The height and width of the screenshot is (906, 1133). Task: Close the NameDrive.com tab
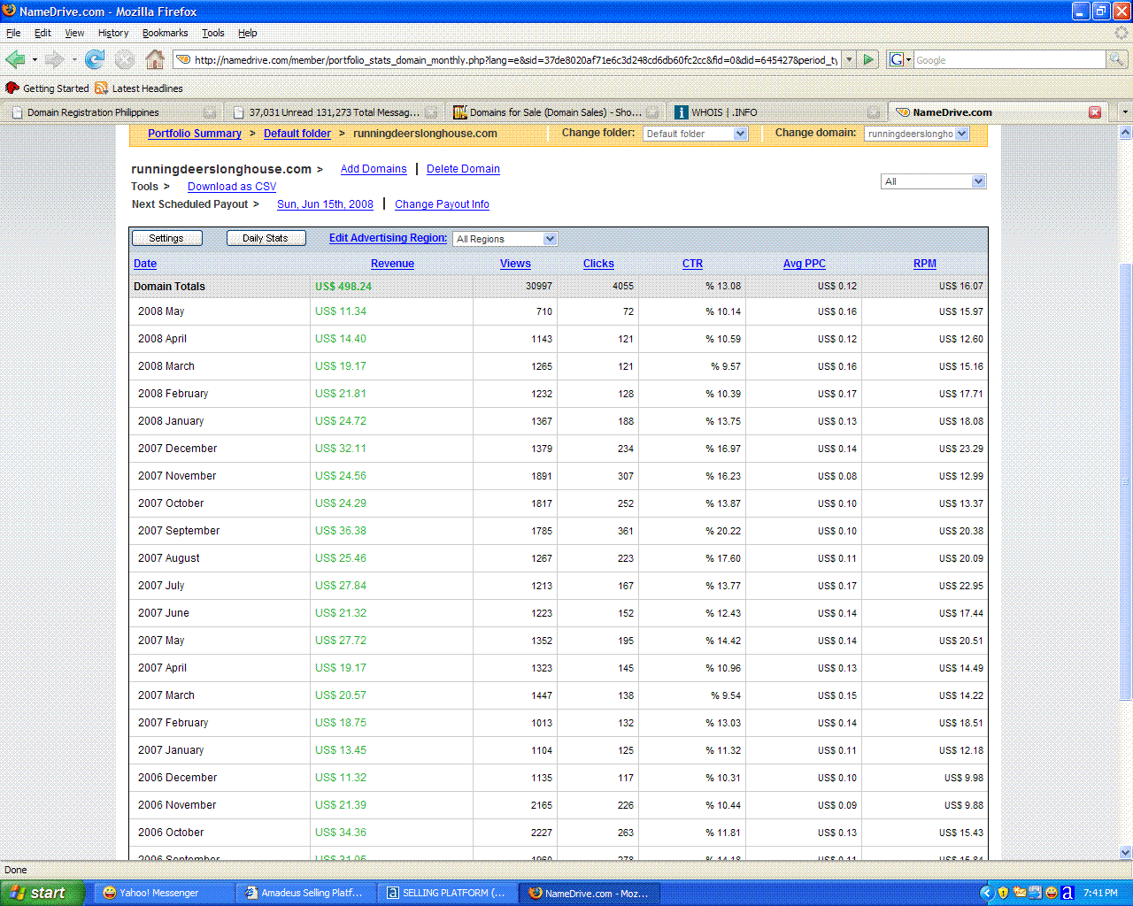pos(1095,112)
